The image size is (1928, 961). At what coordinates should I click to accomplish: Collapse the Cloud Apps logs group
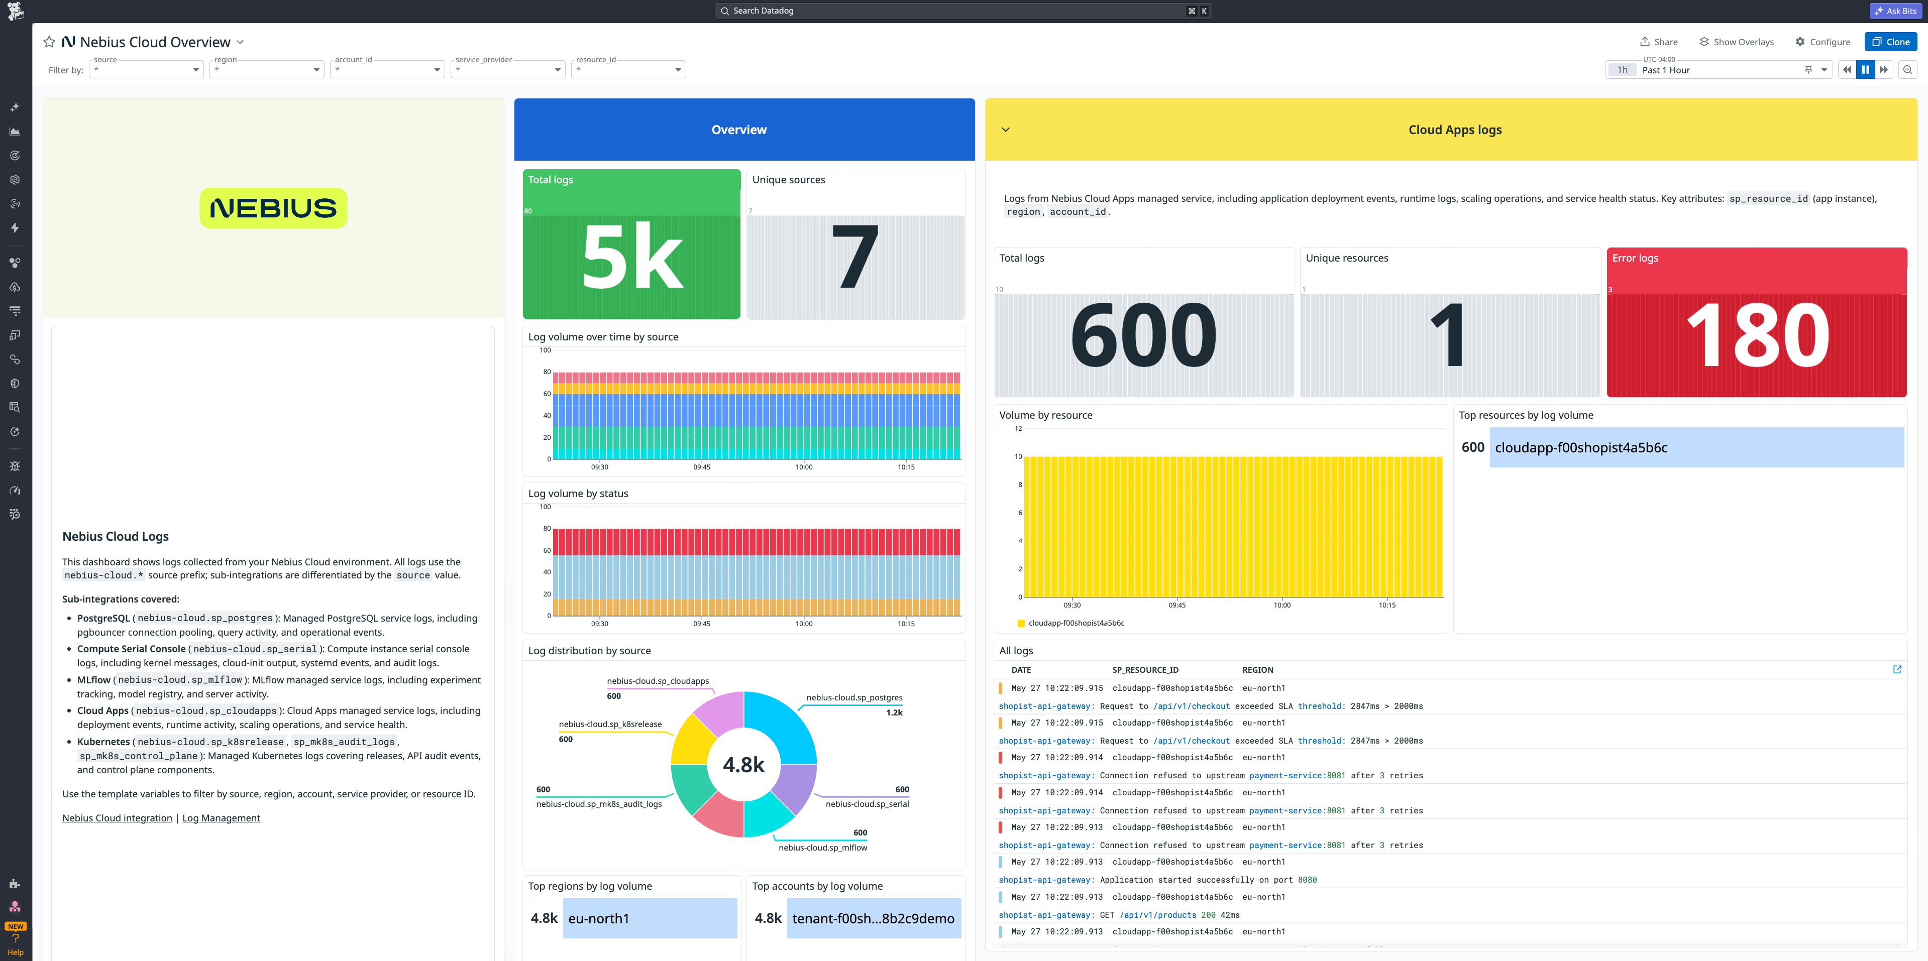(1006, 130)
